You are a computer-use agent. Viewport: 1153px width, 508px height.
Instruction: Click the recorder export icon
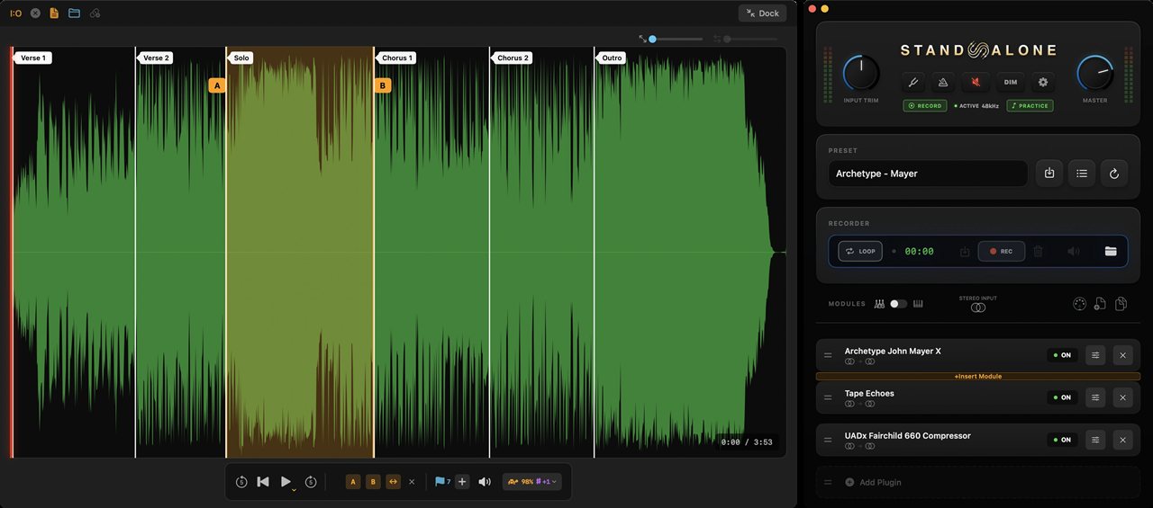(965, 252)
